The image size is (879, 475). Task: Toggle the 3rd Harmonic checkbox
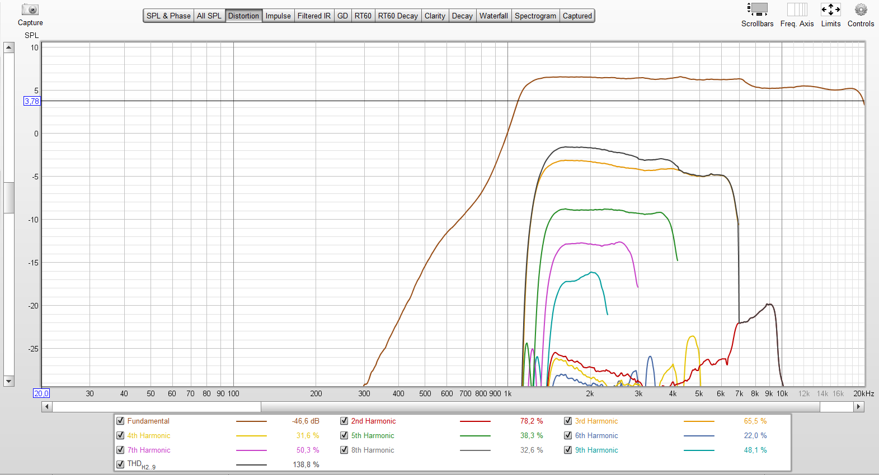click(x=568, y=421)
